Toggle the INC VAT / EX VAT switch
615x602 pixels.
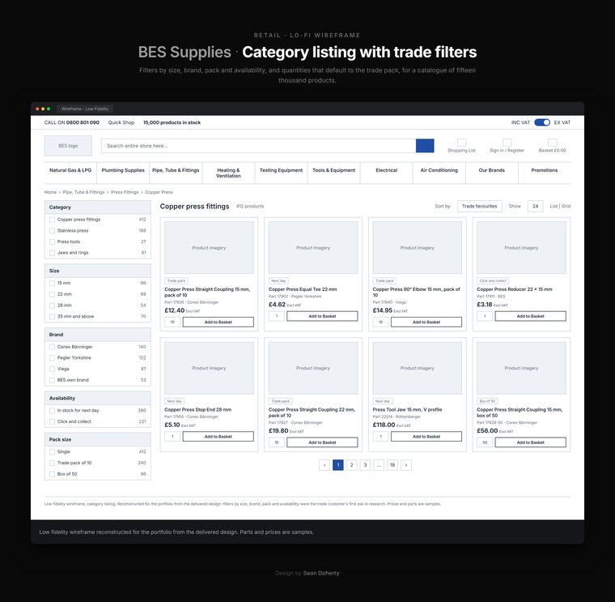click(542, 122)
